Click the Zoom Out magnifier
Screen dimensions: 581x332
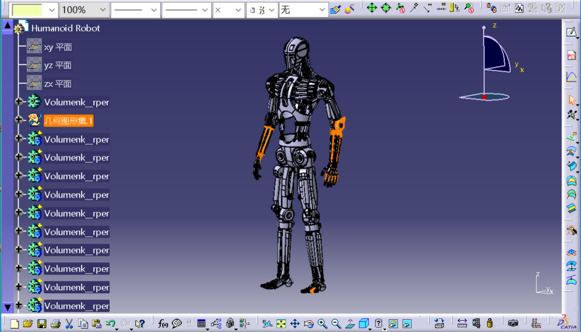pyautogui.click(x=336, y=324)
